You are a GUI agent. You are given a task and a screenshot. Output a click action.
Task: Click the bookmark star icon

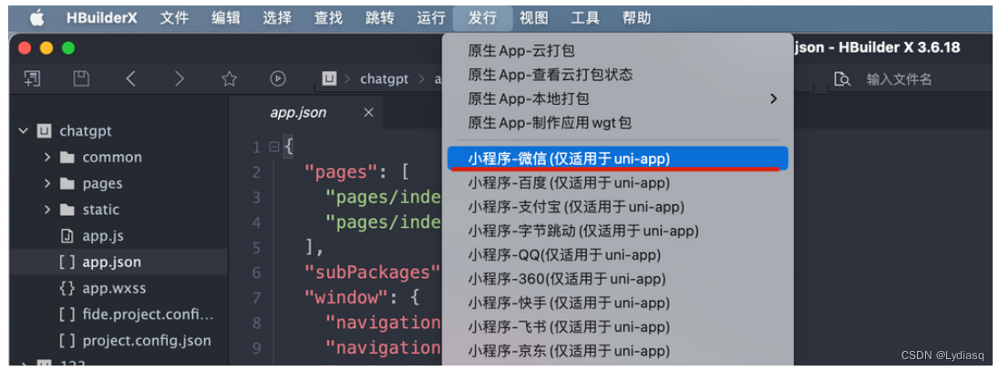coord(229,78)
